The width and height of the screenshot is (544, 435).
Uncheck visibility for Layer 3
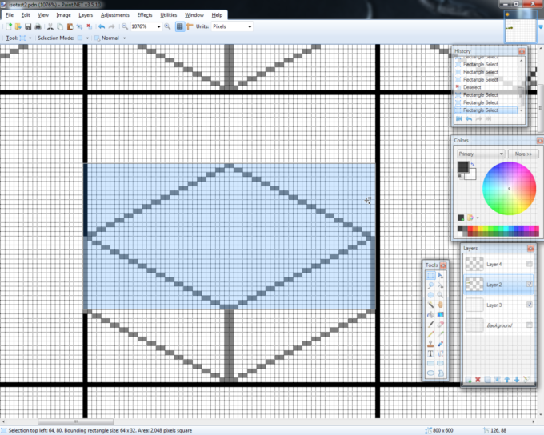pyautogui.click(x=529, y=305)
